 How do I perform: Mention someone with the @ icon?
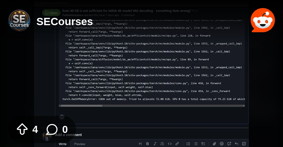tap(222, 144)
